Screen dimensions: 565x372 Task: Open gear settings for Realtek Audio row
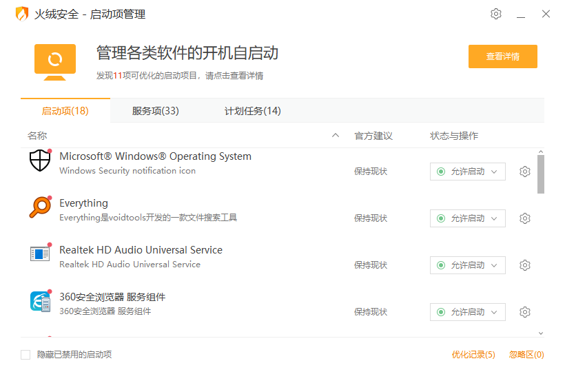click(524, 265)
